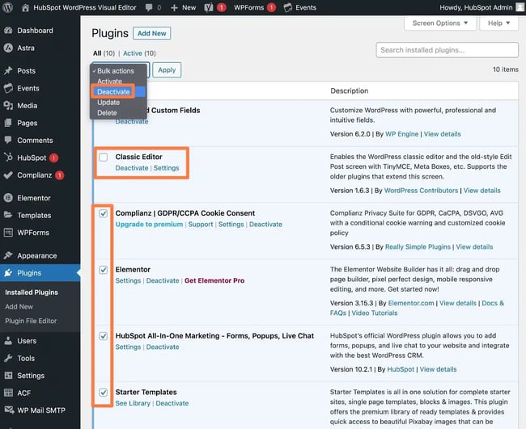This screenshot has height=429, width=526.
Task: Click the ACF sidebar icon
Action: [x=8, y=393]
